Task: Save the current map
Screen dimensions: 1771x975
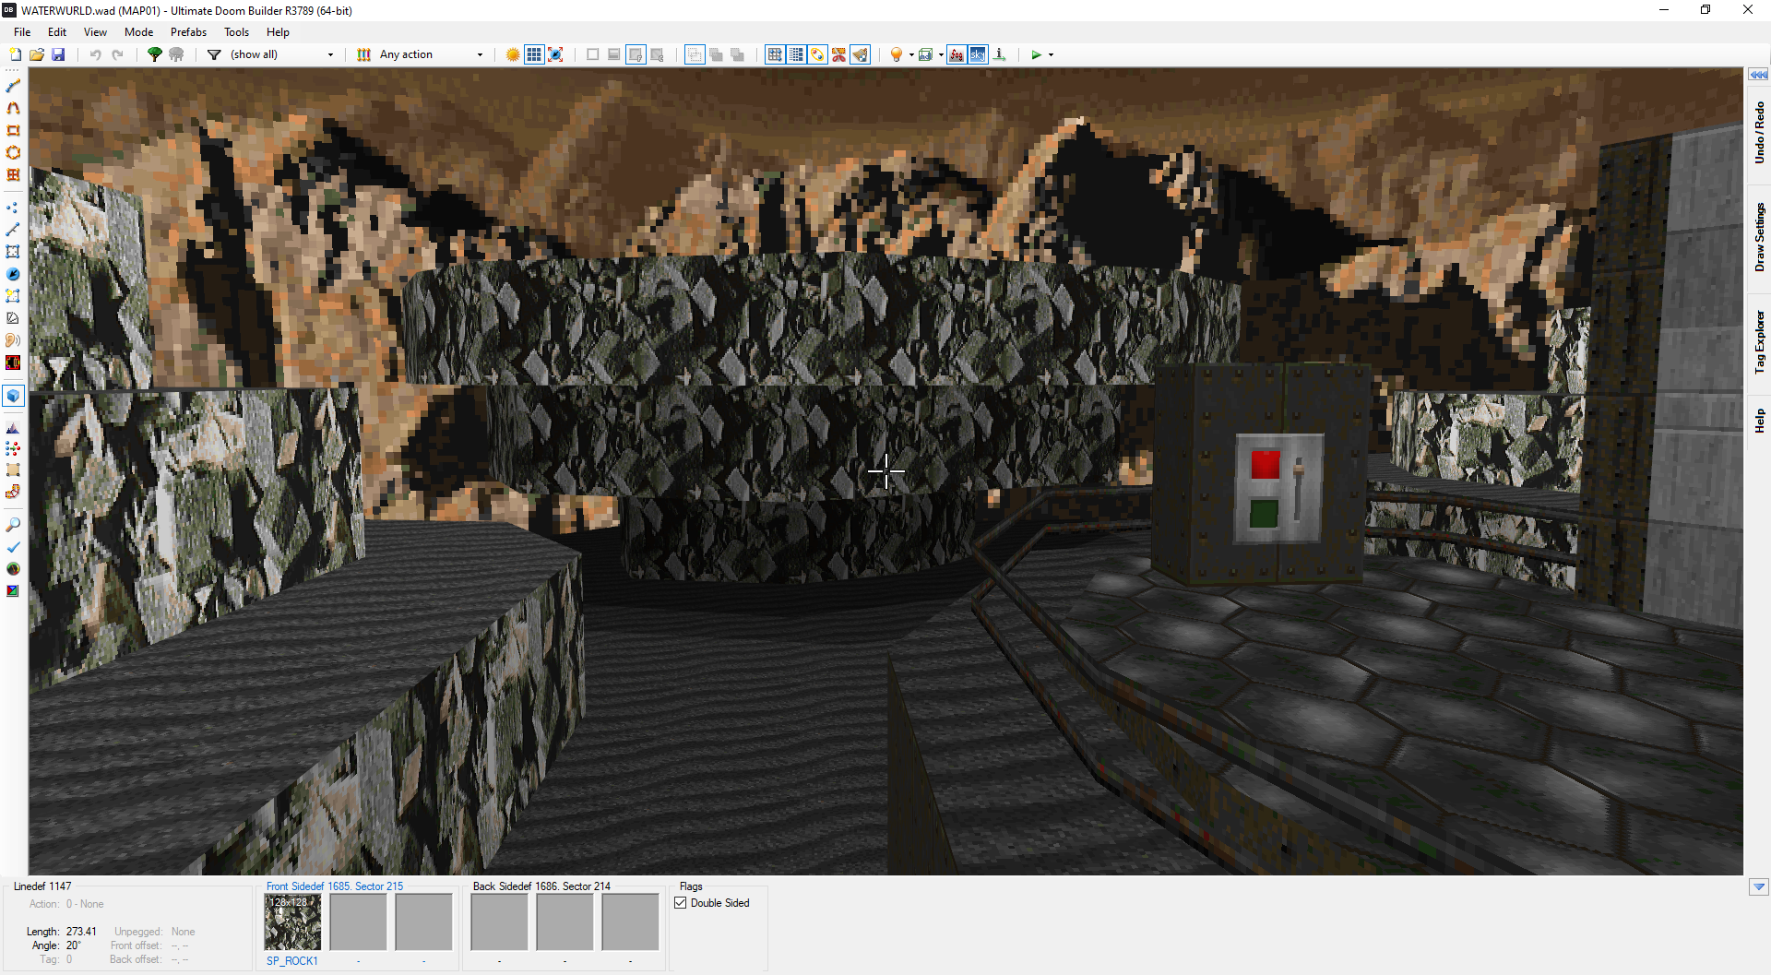Action: pyautogui.click(x=58, y=54)
